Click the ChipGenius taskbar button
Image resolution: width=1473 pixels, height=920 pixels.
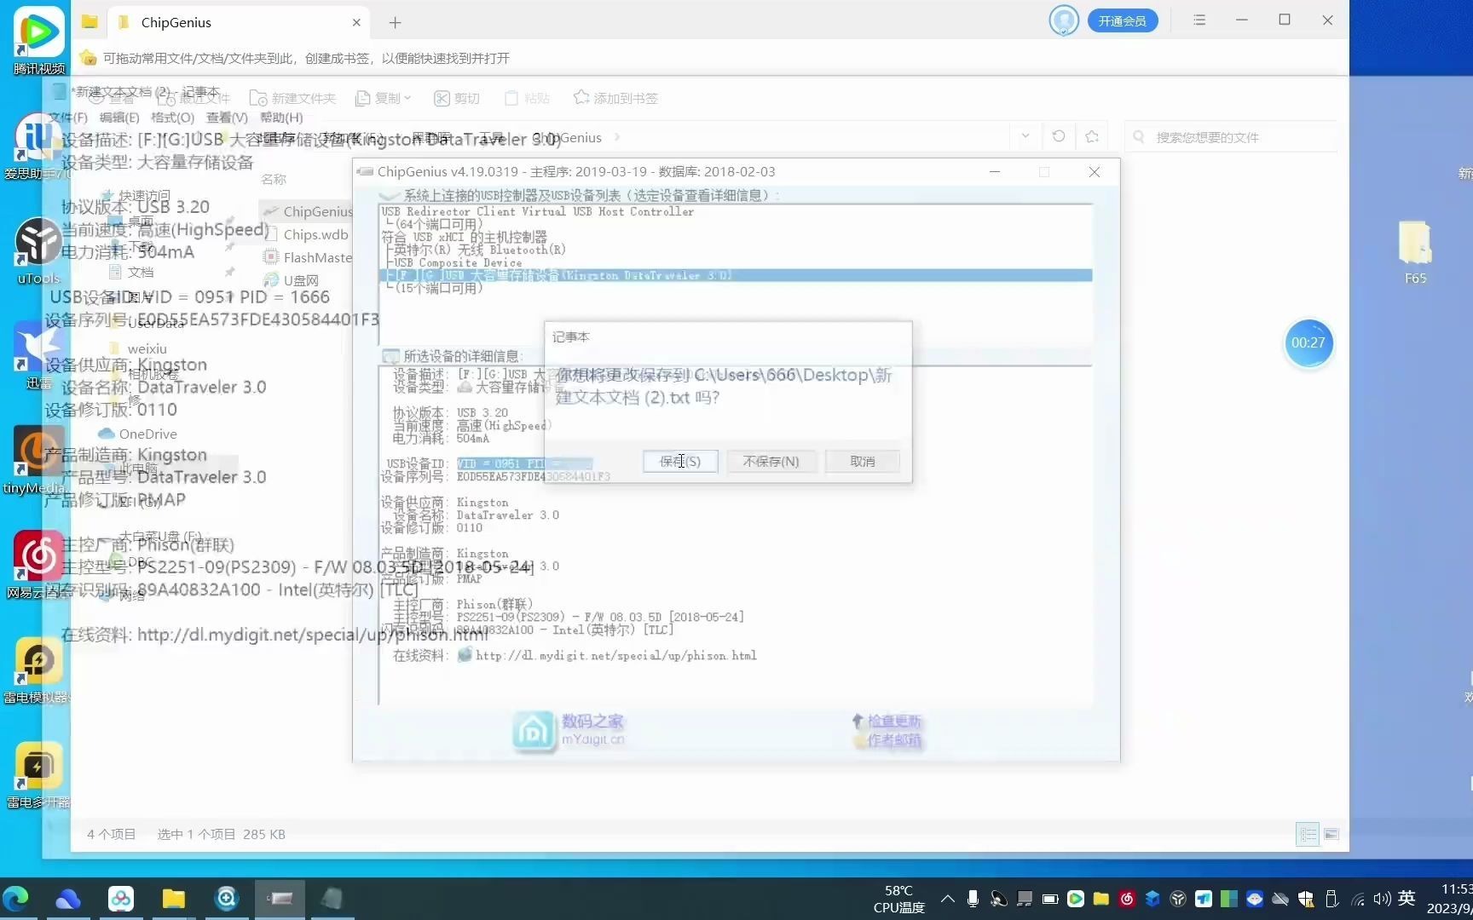(x=280, y=899)
